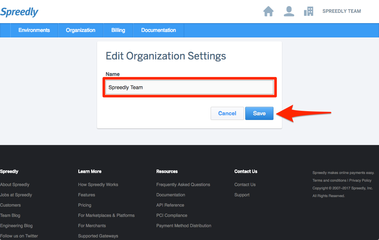The width and height of the screenshot is (379, 240).
Task: Open Supported Gateways footer link
Action: [x=98, y=236]
